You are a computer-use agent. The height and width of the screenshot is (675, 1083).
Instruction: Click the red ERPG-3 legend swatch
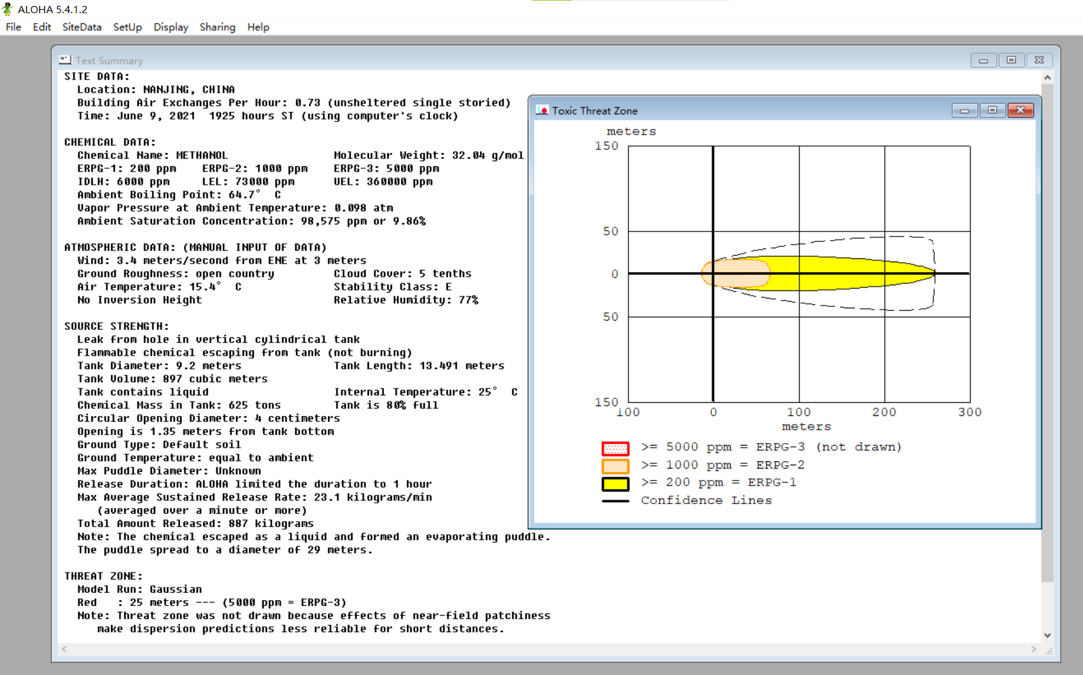(615, 448)
